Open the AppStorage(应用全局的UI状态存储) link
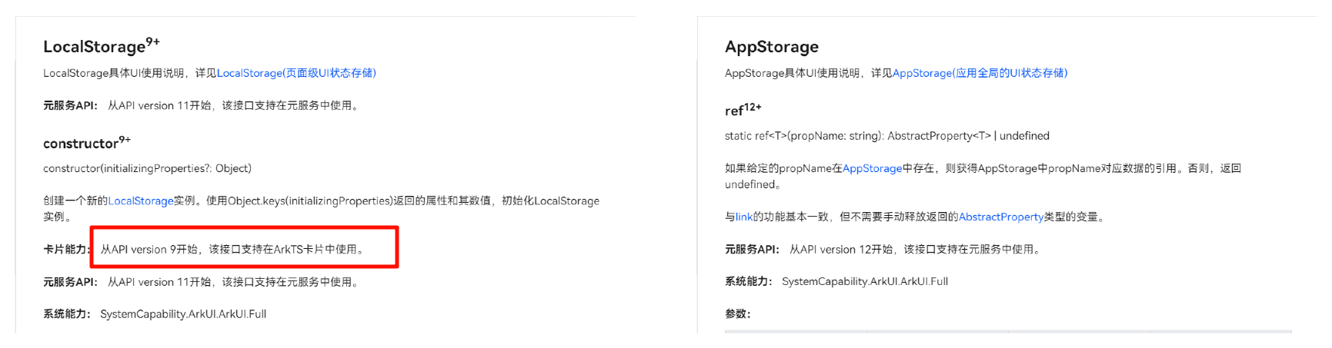 pyautogui.click(x=980, y=73)
